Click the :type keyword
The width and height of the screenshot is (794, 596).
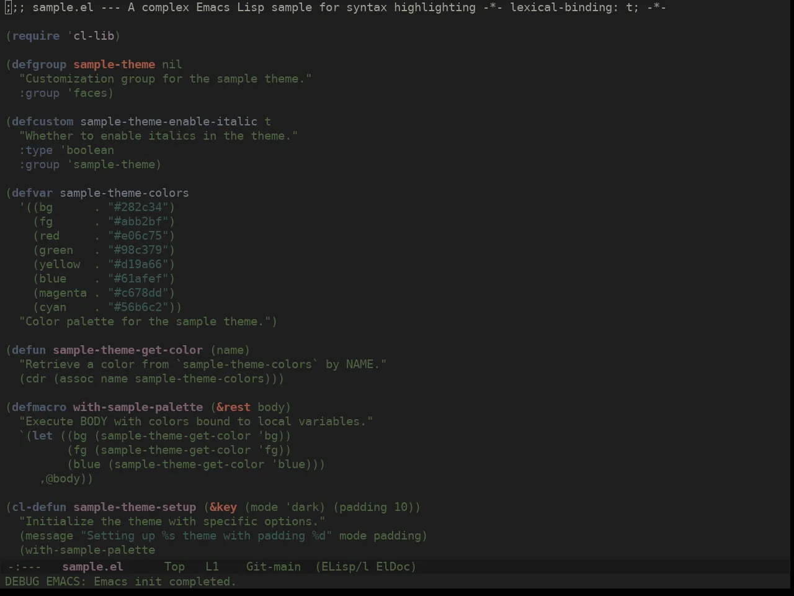pyautogui.click(x=36, y=150)
